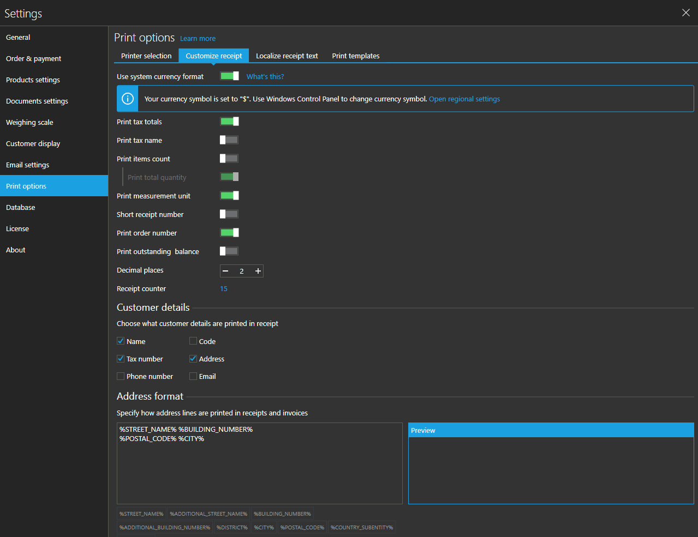Switch off Print order number
The image size is (698, 537).
point(229,233)
